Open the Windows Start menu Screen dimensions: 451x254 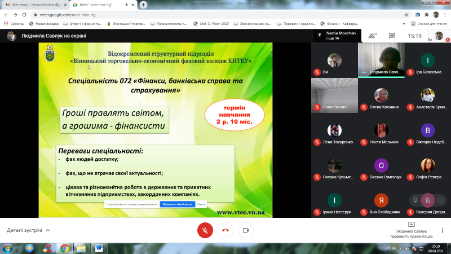[7, 248]
